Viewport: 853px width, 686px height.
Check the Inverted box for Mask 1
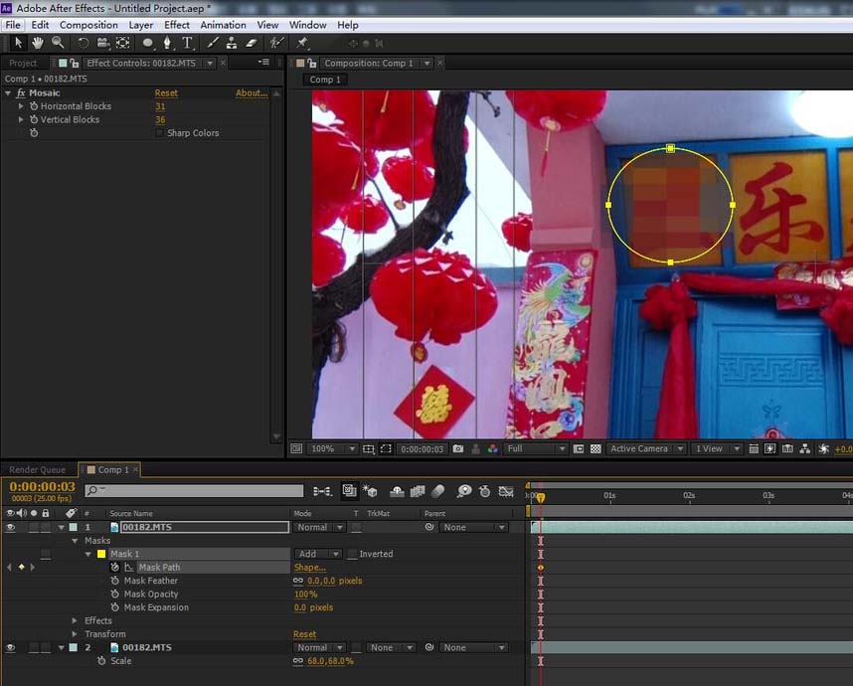[352, 554]
